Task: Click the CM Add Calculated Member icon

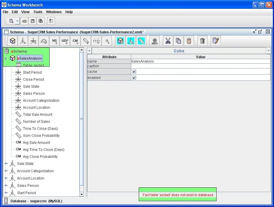Action: (x=75, y=41)
